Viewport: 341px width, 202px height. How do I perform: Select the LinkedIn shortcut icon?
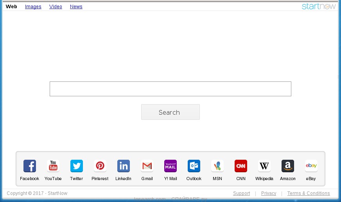click(124, 166)
